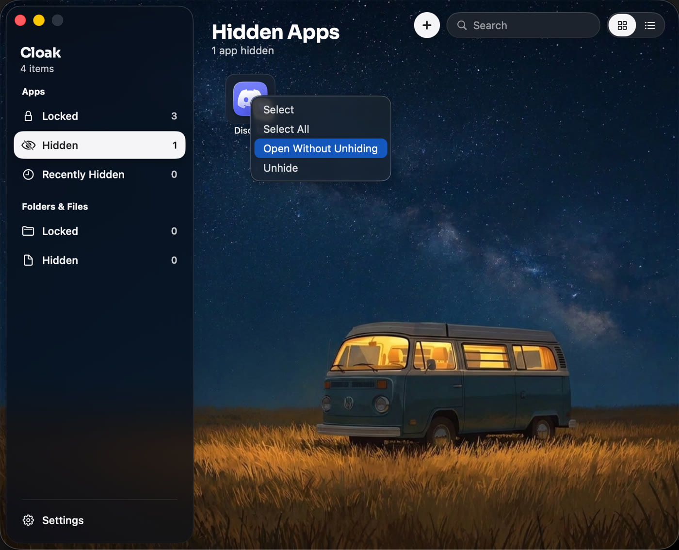
Task: Click the 'Apps' section header
Action: point(33,92)
